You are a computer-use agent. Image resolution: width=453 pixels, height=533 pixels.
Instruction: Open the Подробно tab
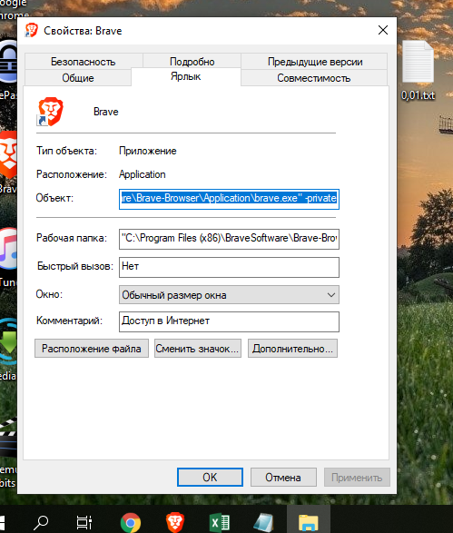click(192, 62)
